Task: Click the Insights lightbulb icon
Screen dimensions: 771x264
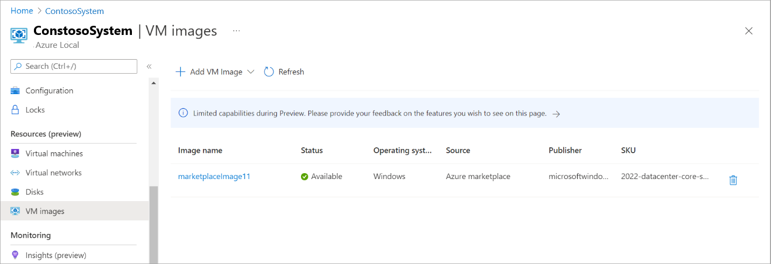Action: [x=15, y=255]
